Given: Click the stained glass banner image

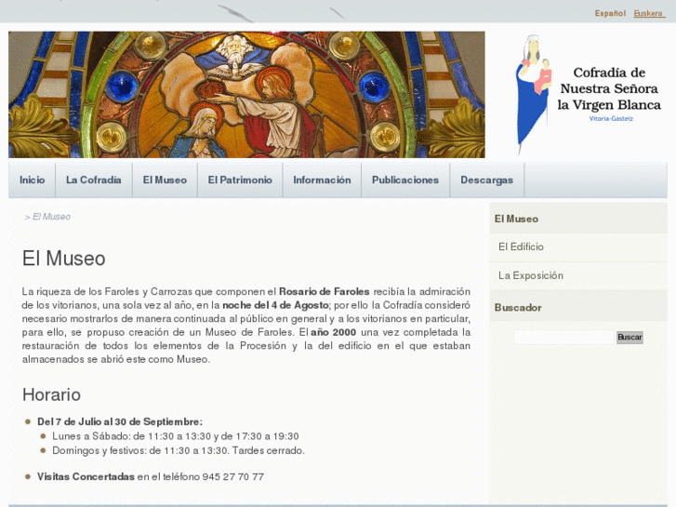Looking at the screenshot, I should point(246,95).
